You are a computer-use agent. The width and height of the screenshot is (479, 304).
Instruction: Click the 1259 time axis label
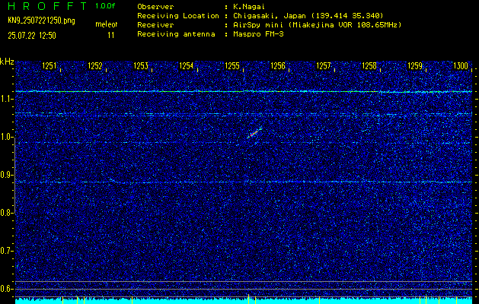coord(415,65)
